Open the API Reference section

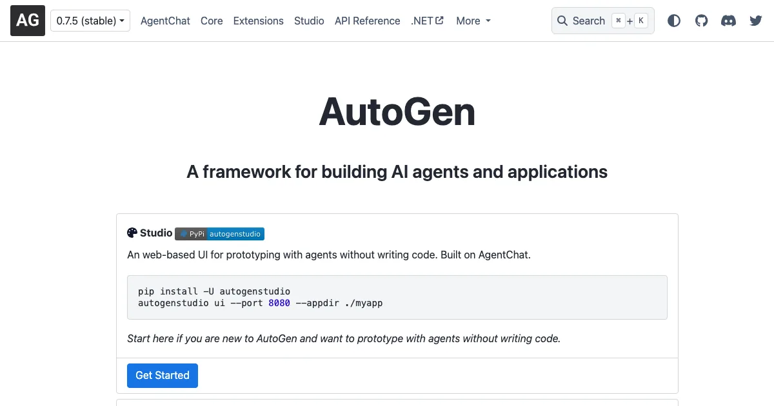[x=367, y=21]
